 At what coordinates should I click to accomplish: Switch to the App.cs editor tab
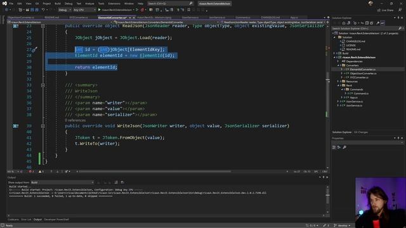(294, 18)
